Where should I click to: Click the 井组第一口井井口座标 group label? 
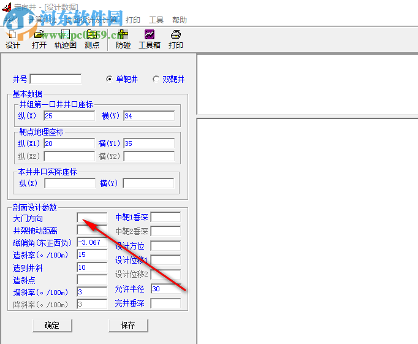pyautogui.click(x=56, y=104)
